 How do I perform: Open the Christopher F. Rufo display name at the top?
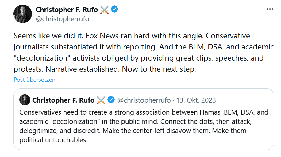[x=67, y=10]
